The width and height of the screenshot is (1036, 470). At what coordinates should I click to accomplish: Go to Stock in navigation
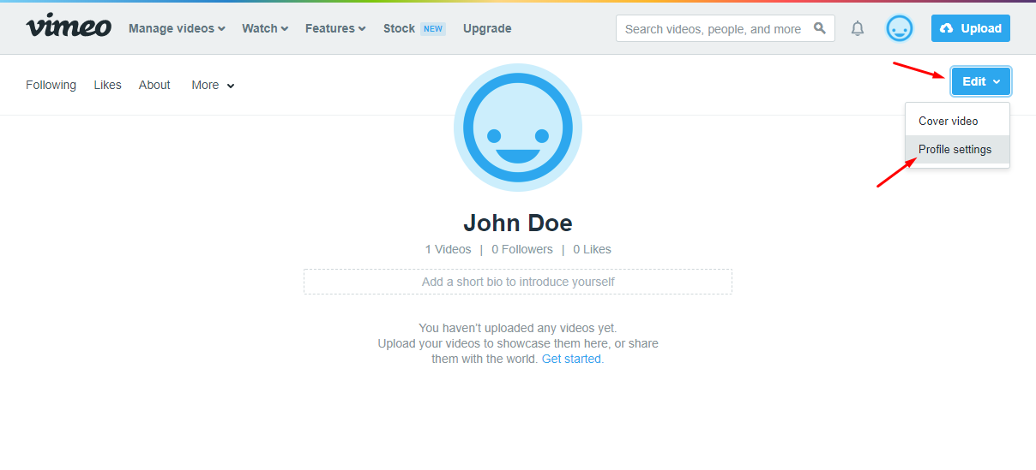(399, 28)
